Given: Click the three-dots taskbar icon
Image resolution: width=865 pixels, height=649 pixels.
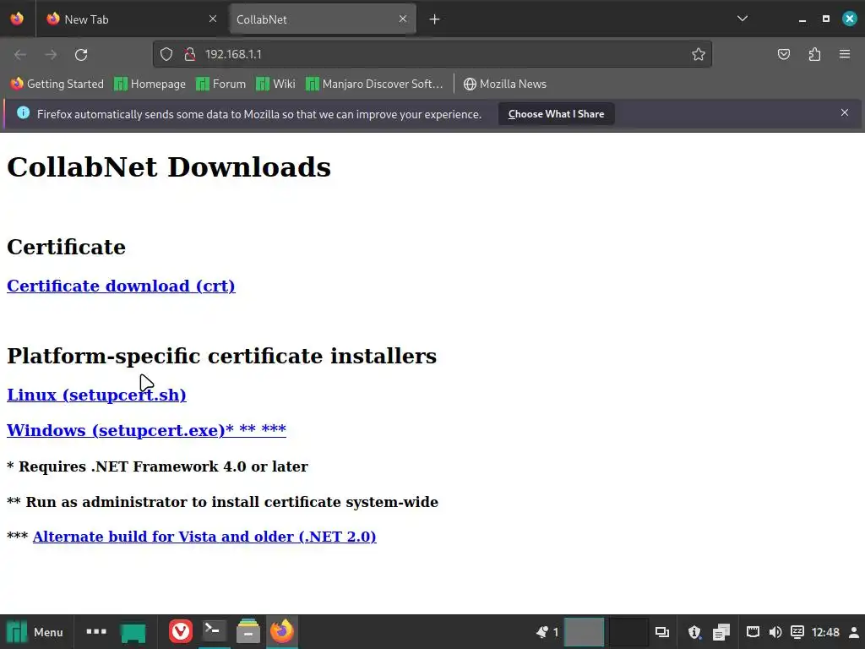Looking at the screenshot, I should pos(96,630).
